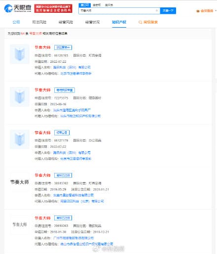The height and width of the screenshot is (254, 217).
Task: Click the 高级搜索 magnifier icon
Action: 140,22
